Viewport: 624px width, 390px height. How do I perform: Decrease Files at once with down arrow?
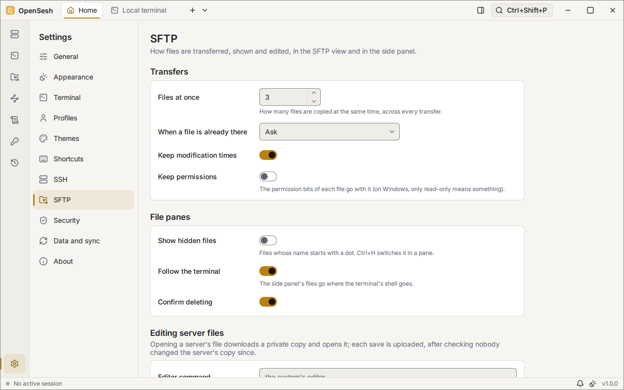coord(314,101)
